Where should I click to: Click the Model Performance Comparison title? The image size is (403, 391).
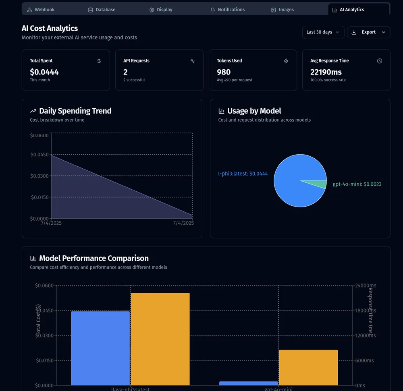tap(94, 258)
